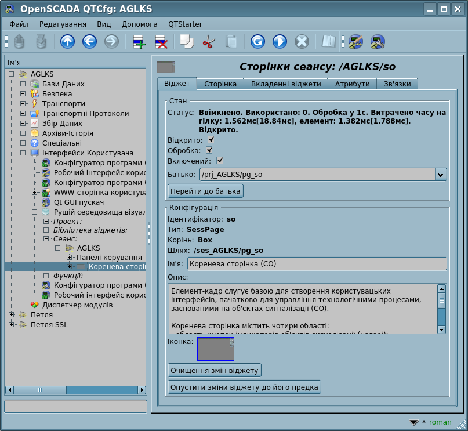Click the Очищення змін віджету button
Image resolution: width=468 pixels, height=431 pixels.
click(215, 371)
